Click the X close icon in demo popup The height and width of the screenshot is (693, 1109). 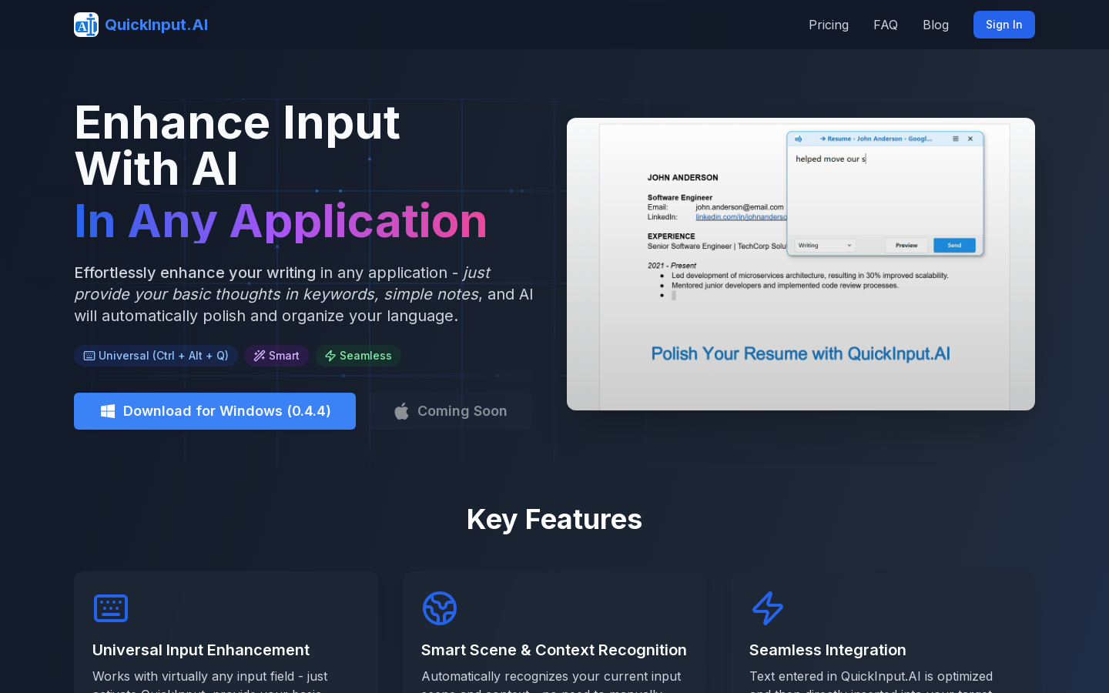[x=970, y=139]
